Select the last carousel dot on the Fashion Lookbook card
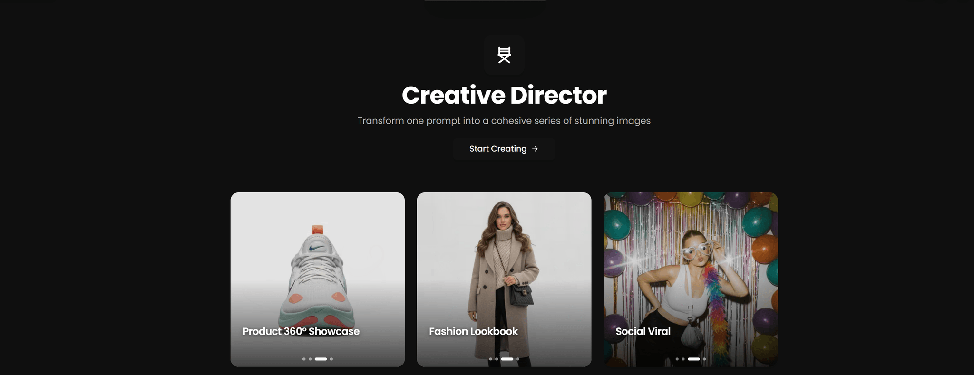 pyautogui.click(x=518, y=359)
